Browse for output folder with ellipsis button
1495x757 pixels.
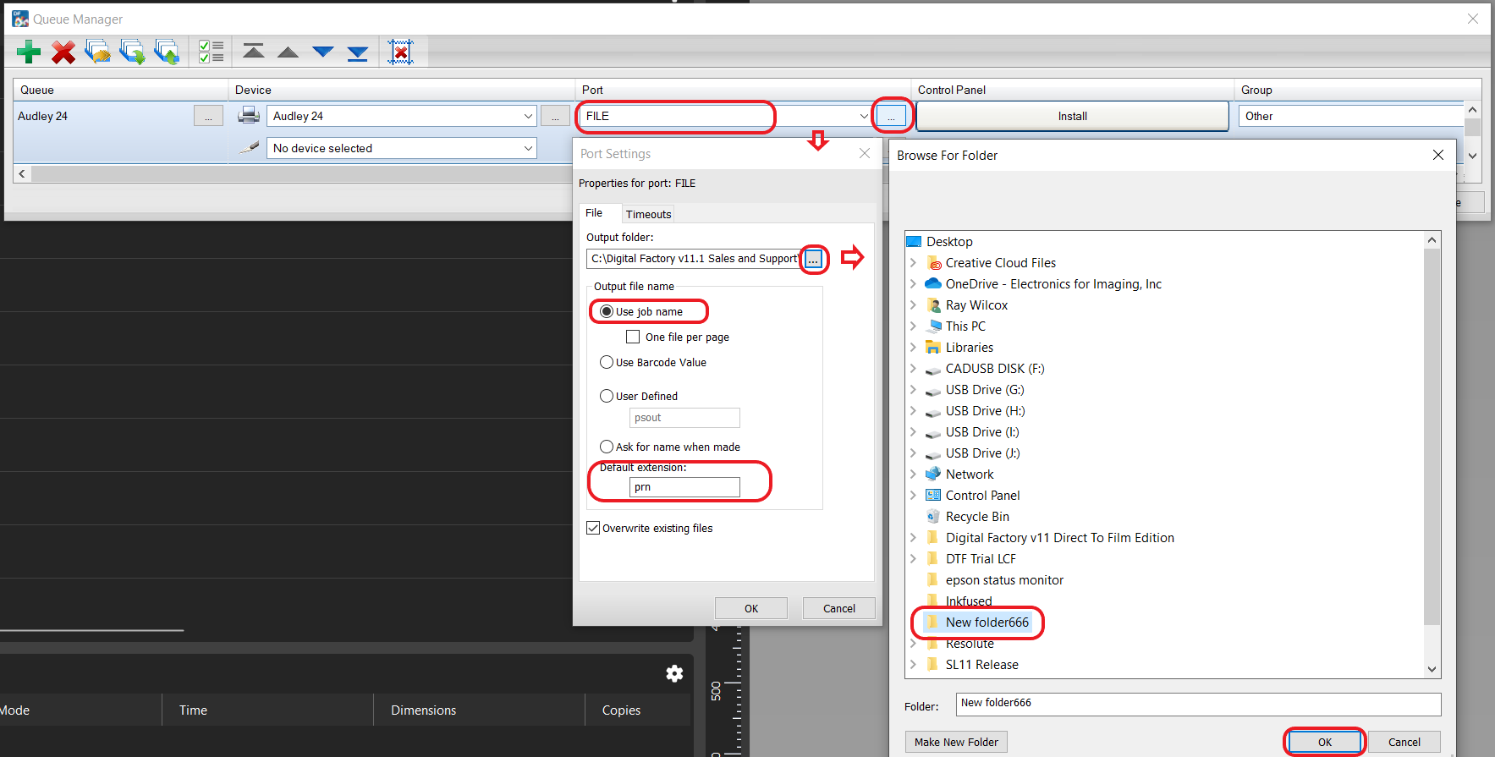tap(813, 259)
